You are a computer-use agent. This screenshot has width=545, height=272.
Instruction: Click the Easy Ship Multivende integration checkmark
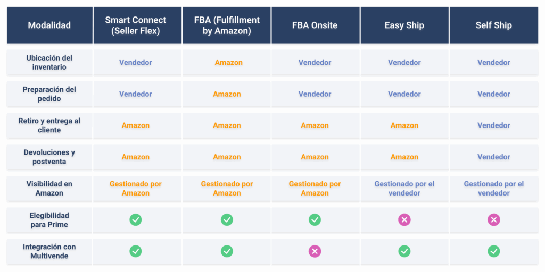[404, 251]
